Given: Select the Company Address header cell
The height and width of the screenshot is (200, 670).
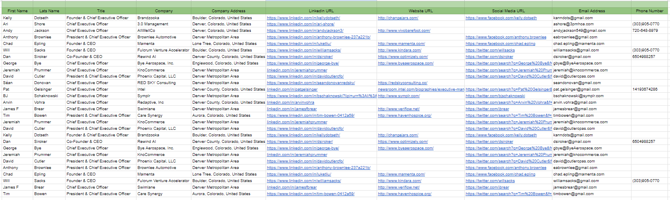Looking at the screenshot, I should click(x=228, y=11).
